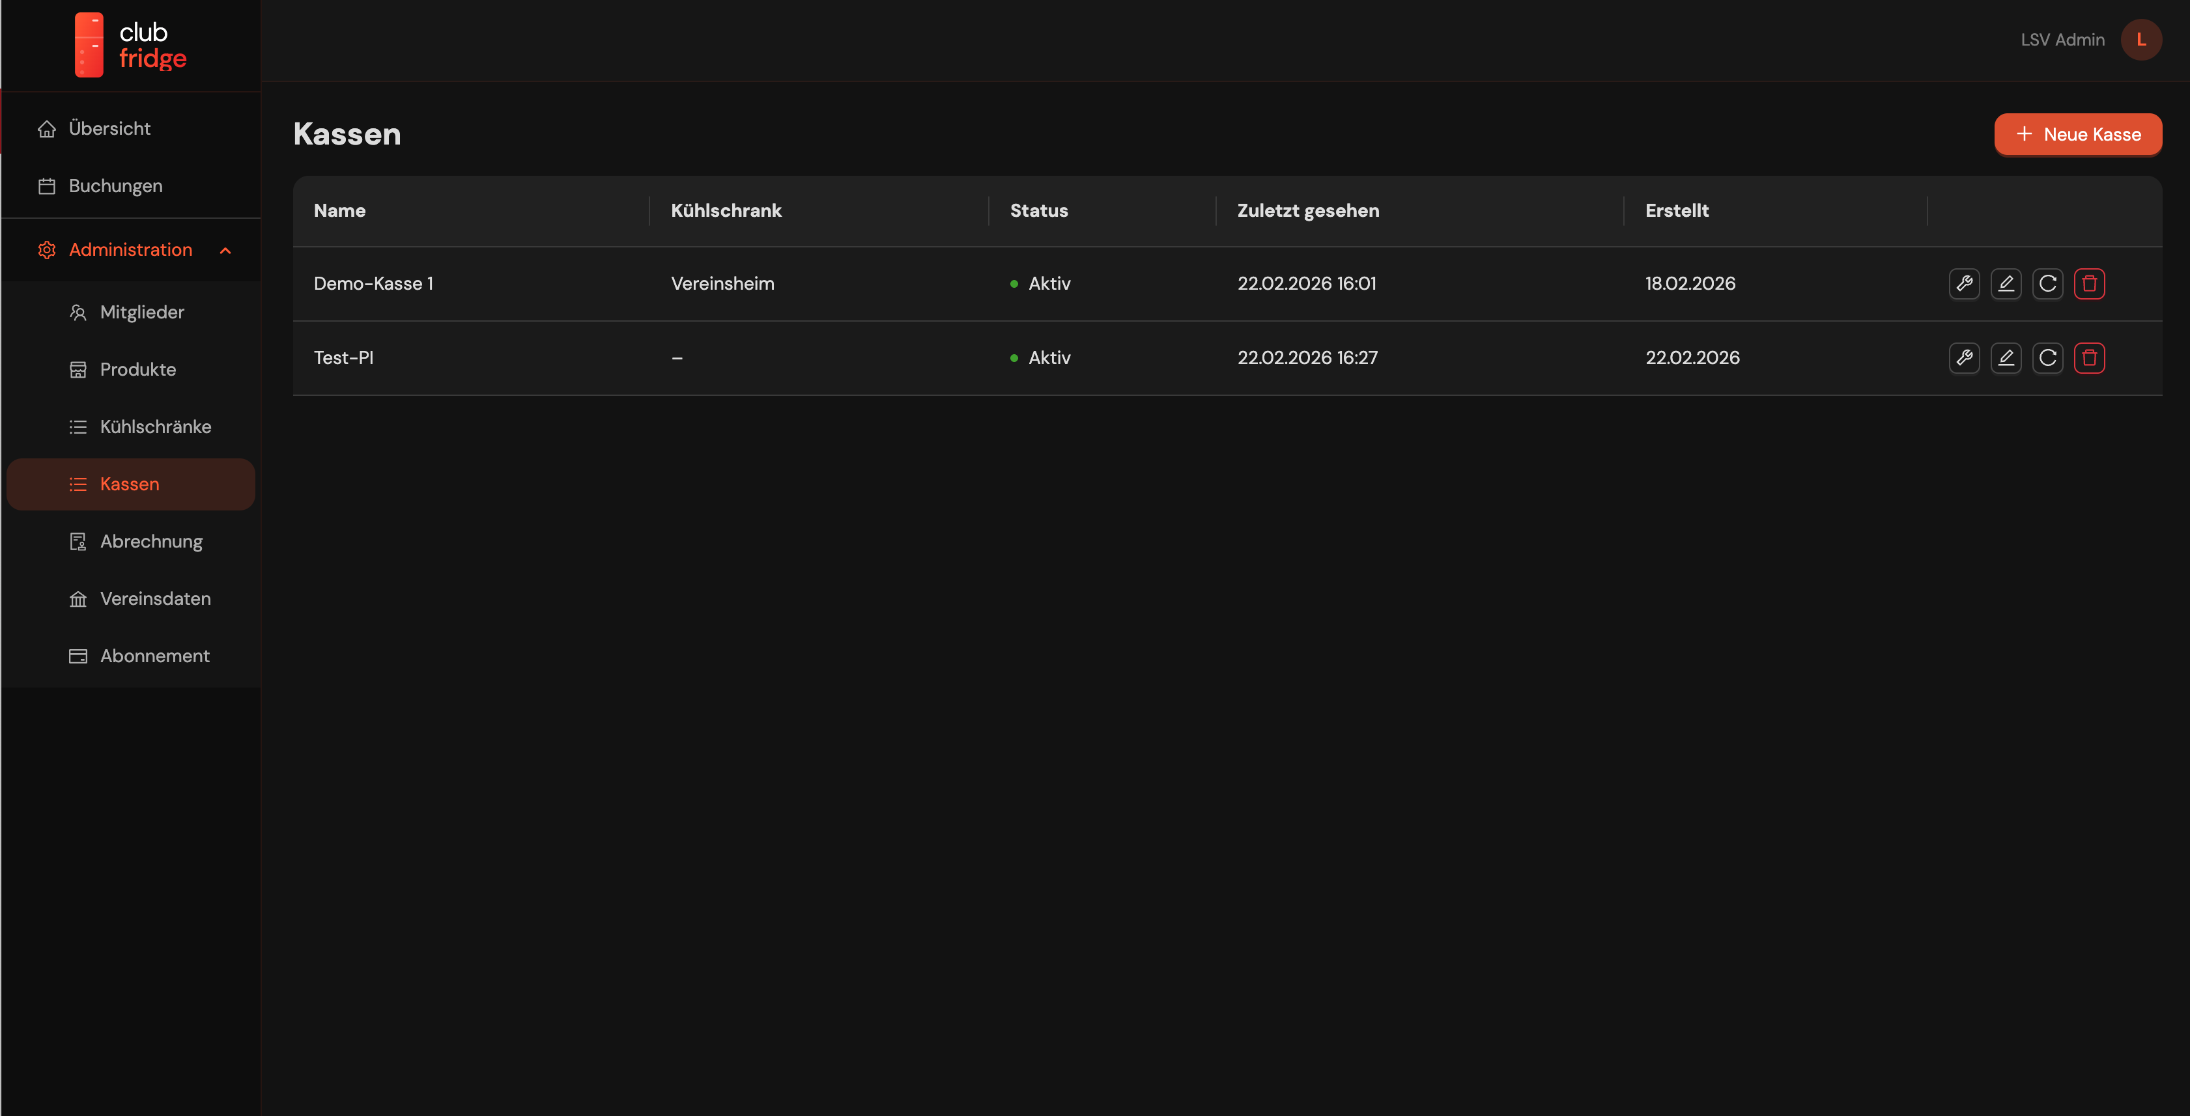Image resolution: width=2190 pixels, height=1116 pixels.
Task: Edit Test-PI with the pencil icon
Action: pos(2006,358)
